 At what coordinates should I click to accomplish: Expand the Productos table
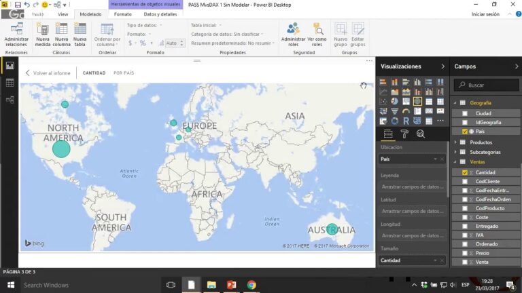point(455,142)
